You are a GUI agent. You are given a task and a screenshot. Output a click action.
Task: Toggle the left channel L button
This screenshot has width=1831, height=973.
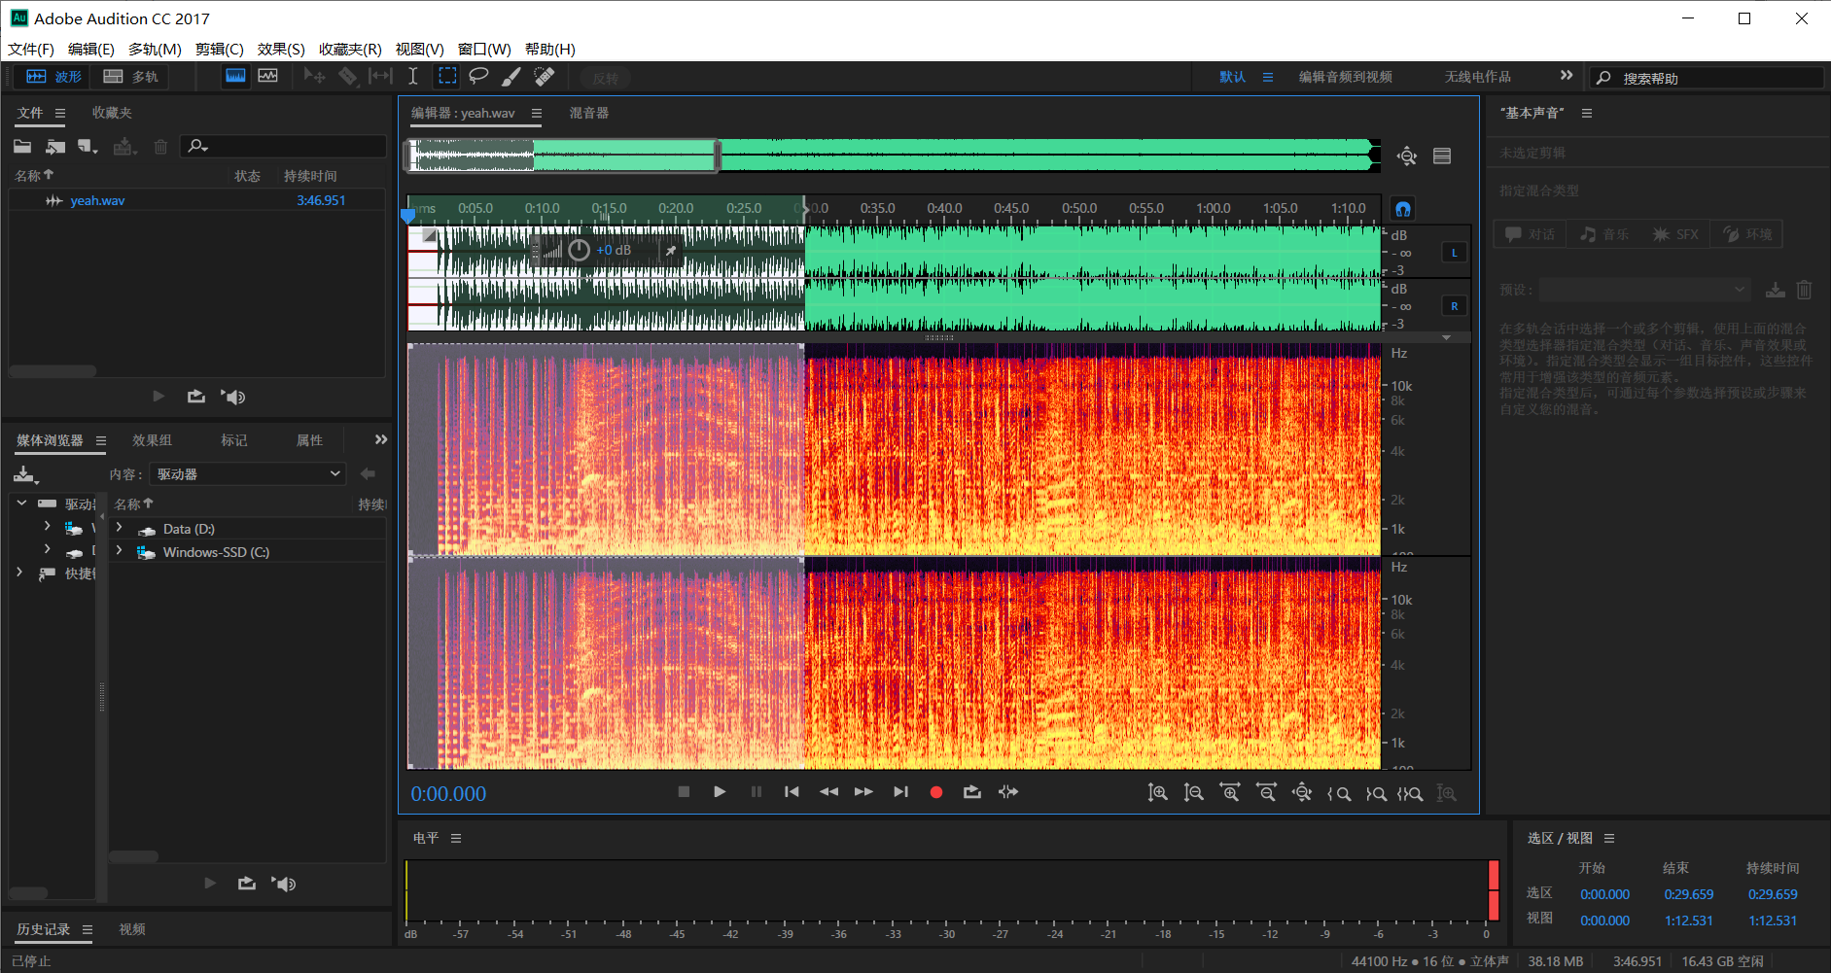click(x=1454, y=253)
